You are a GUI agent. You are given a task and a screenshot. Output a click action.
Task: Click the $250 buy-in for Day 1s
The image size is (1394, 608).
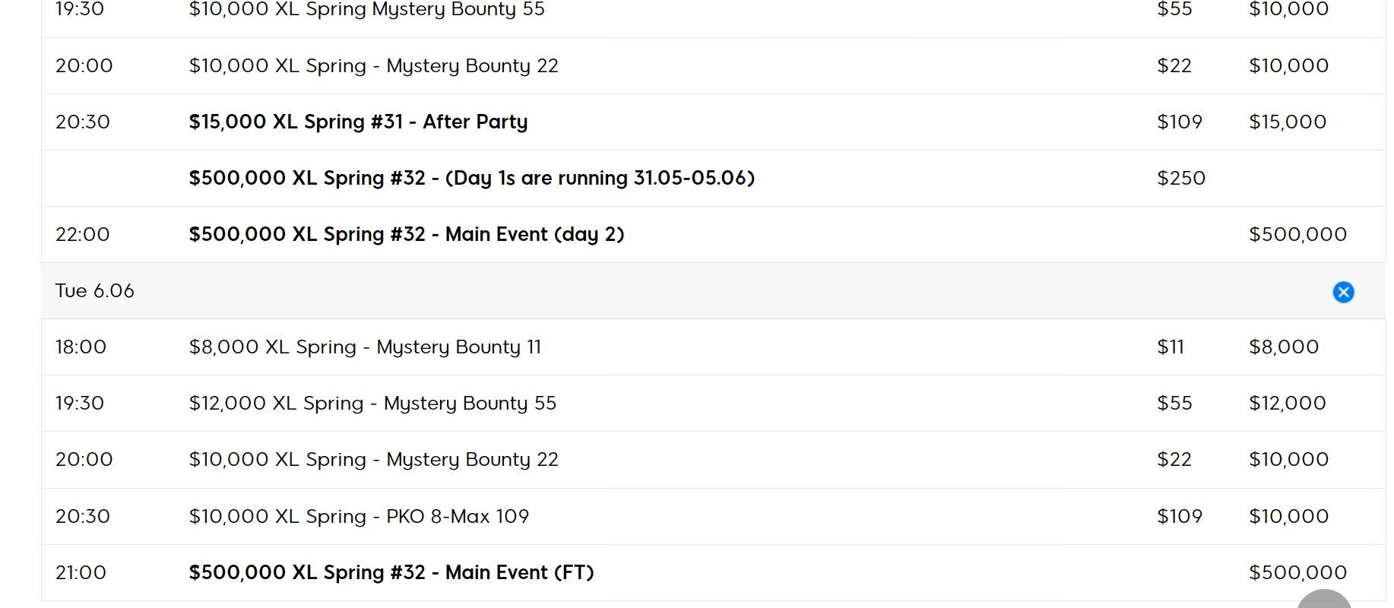(x=1180, y=178)
